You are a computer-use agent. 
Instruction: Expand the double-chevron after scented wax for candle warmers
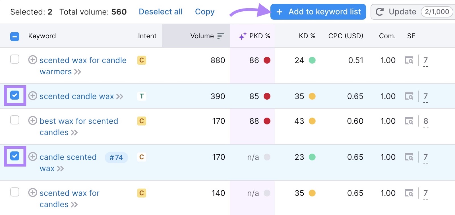tap(78, 72)
